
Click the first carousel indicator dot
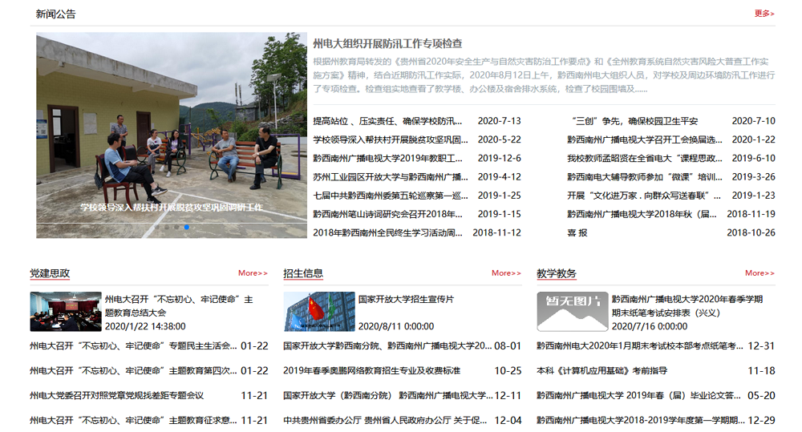157,227
